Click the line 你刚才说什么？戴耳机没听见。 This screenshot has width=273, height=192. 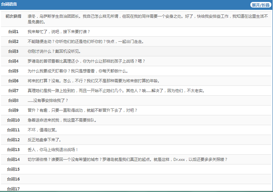tap(54, 51)
